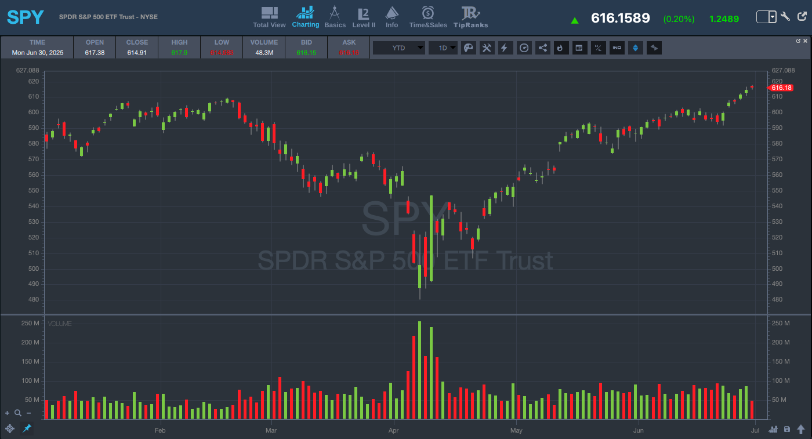Click the Jul label on the time axis
Screen dimensions: 812x439
[755, 430]
